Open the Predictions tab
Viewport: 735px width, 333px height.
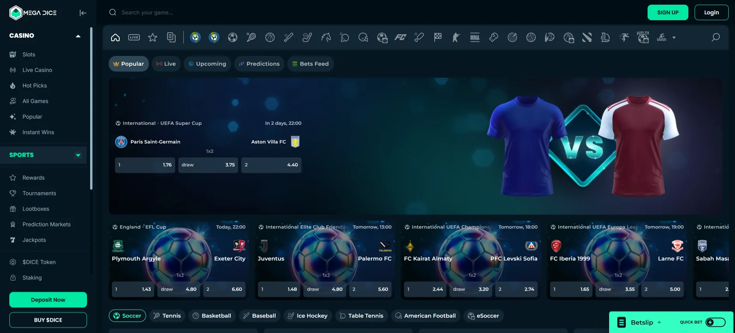(x=259, y=64)
